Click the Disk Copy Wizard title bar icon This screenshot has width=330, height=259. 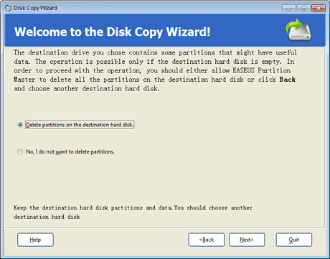[8, 8]
